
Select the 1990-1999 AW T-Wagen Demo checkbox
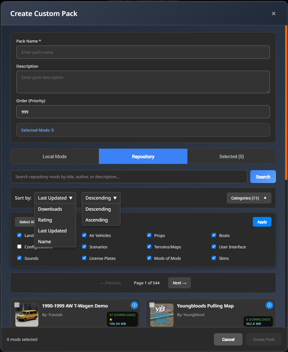tap(17, 305)
